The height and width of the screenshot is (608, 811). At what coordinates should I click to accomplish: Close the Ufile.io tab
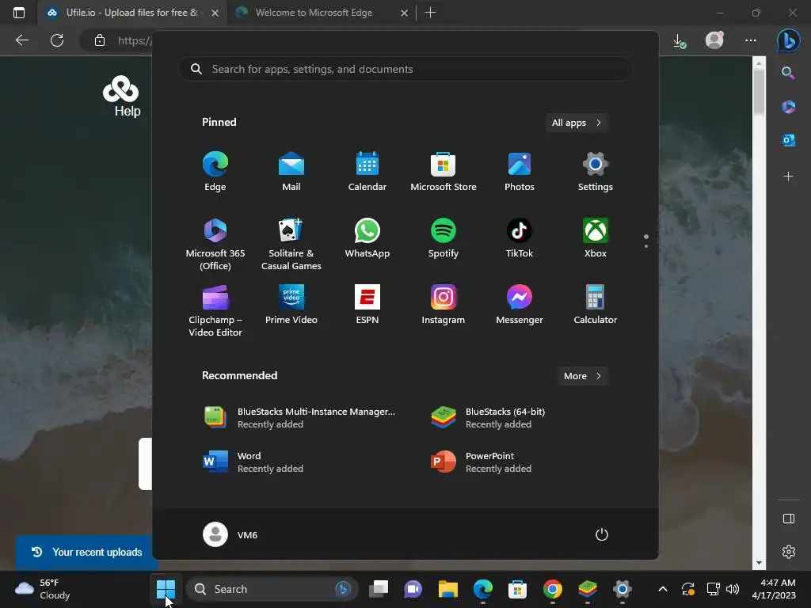[x=215, y=13]
